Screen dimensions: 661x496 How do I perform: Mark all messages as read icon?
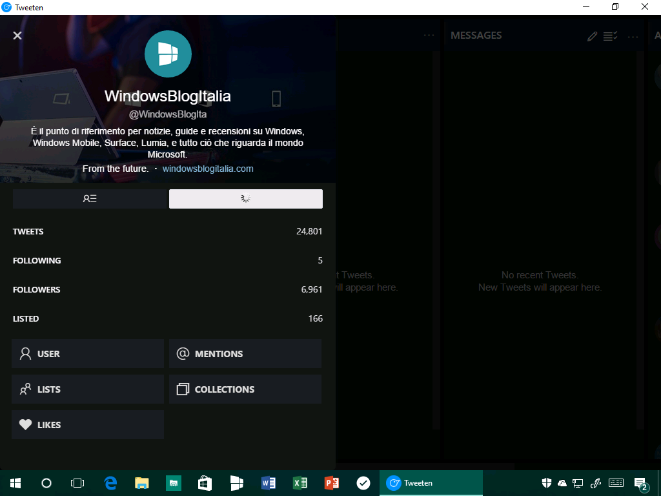click(x=610, y=36)
